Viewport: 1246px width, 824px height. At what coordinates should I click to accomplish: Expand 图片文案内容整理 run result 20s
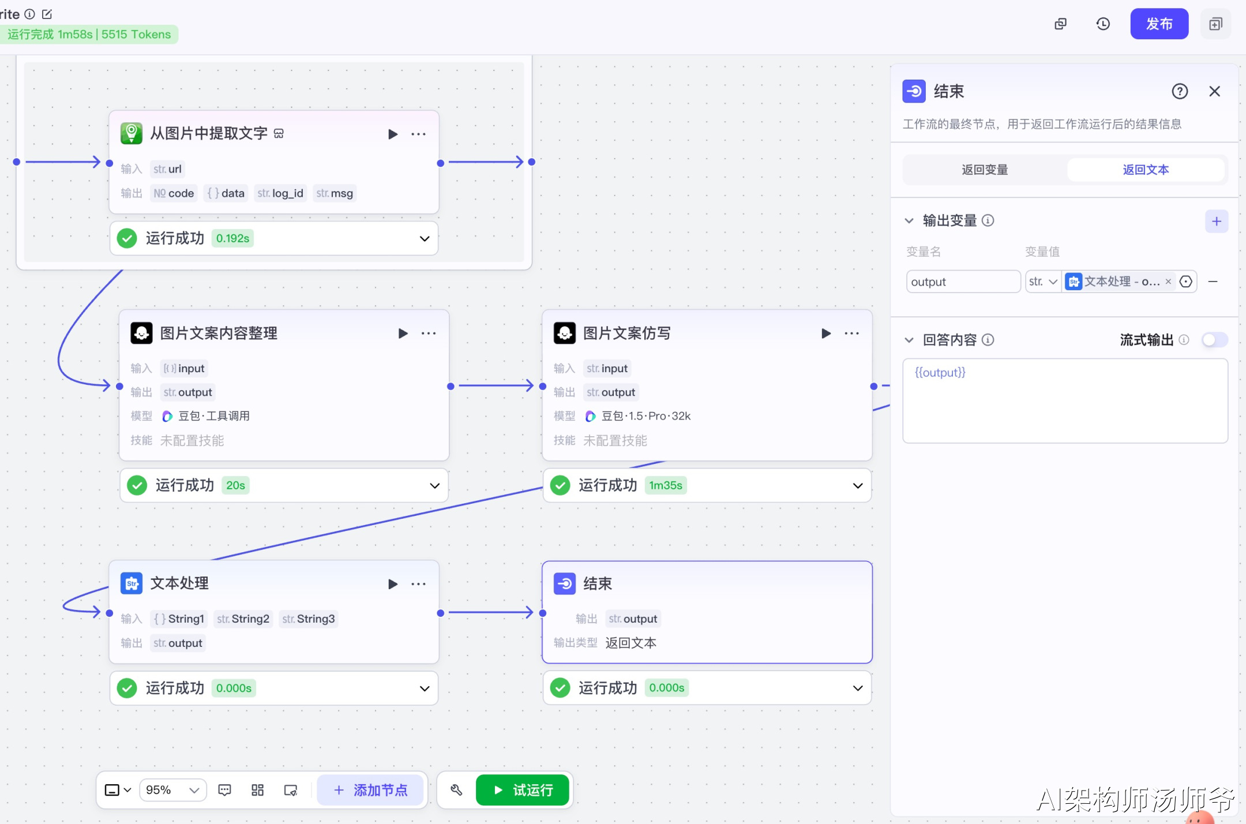(434, 486)
